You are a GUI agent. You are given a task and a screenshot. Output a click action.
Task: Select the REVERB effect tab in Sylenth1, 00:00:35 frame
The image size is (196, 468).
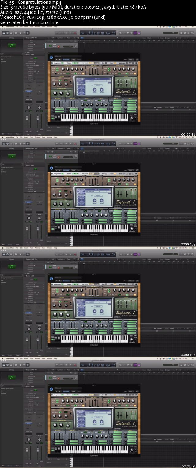pos(81,203)
